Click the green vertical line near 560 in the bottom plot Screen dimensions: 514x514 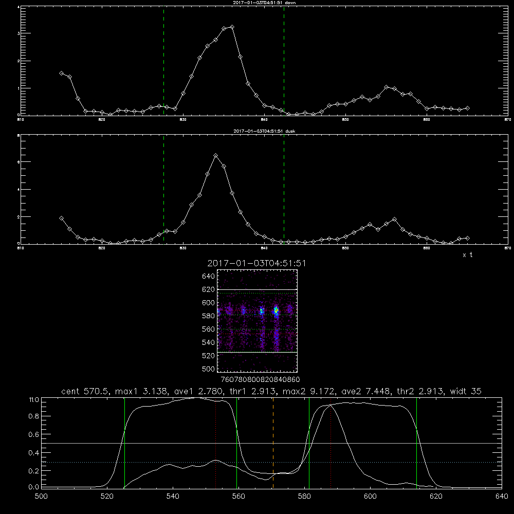point(236,443)
